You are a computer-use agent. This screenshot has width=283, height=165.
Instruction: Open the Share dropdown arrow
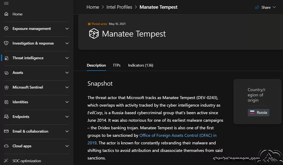coord(274,7)
